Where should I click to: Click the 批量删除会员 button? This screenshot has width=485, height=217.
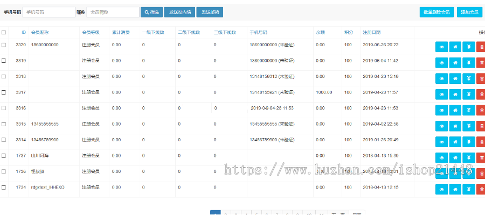tap(436, 12)
